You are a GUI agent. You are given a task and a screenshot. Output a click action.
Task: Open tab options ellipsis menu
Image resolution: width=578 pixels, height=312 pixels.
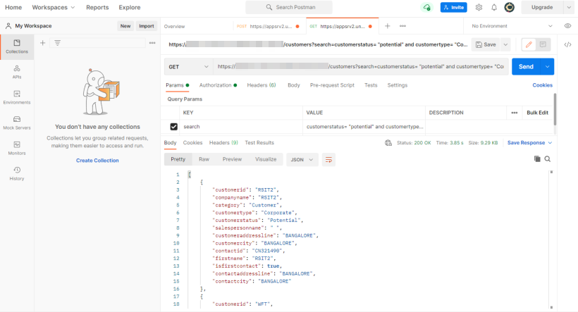tap(402, 26)
